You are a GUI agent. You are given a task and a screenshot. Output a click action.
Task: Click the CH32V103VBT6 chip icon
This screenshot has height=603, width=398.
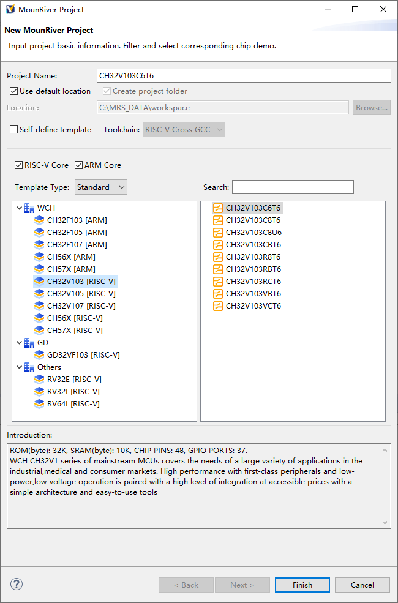click(218, 294)
